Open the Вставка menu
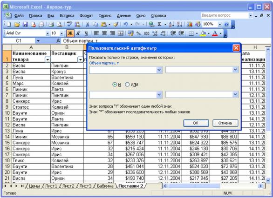This screenshot has width=273, height=198. point(67,16)
